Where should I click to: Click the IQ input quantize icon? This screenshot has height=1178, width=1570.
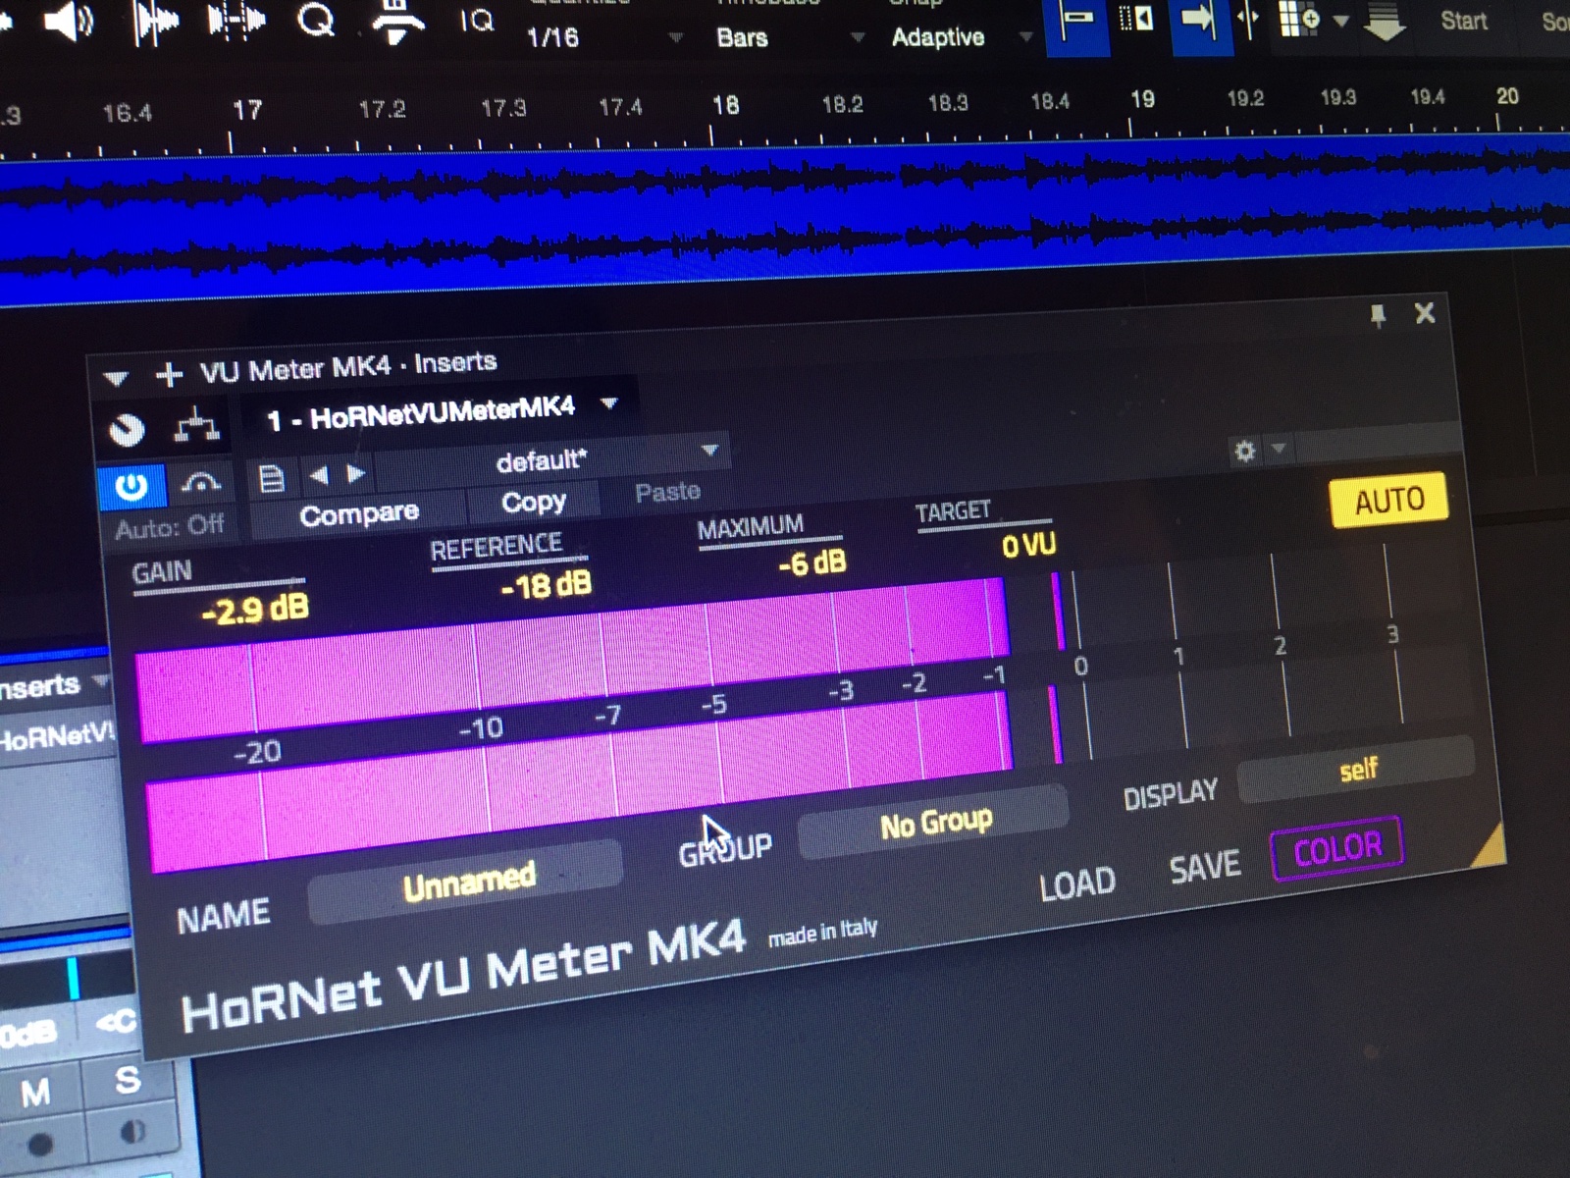[x=477, y=20]
